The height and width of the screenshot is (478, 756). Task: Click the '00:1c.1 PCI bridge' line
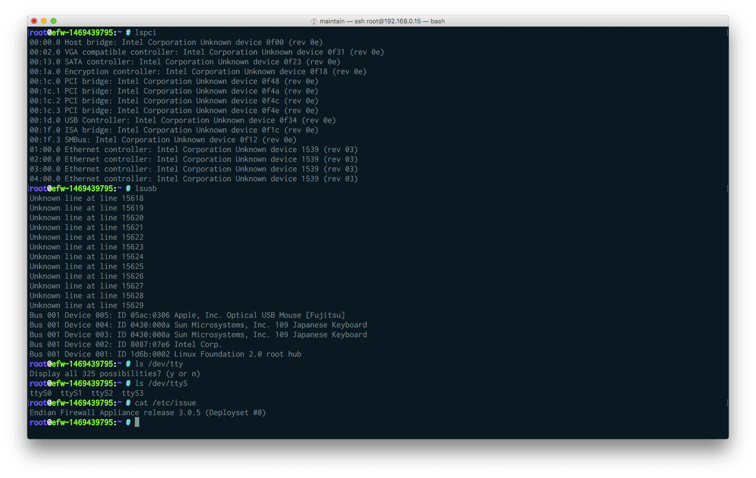click(174, 91)
